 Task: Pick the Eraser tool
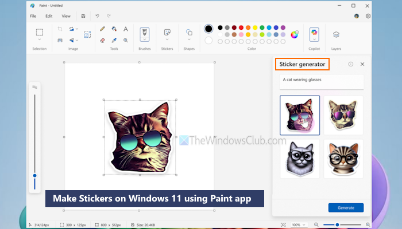click(x=102, y=40)
